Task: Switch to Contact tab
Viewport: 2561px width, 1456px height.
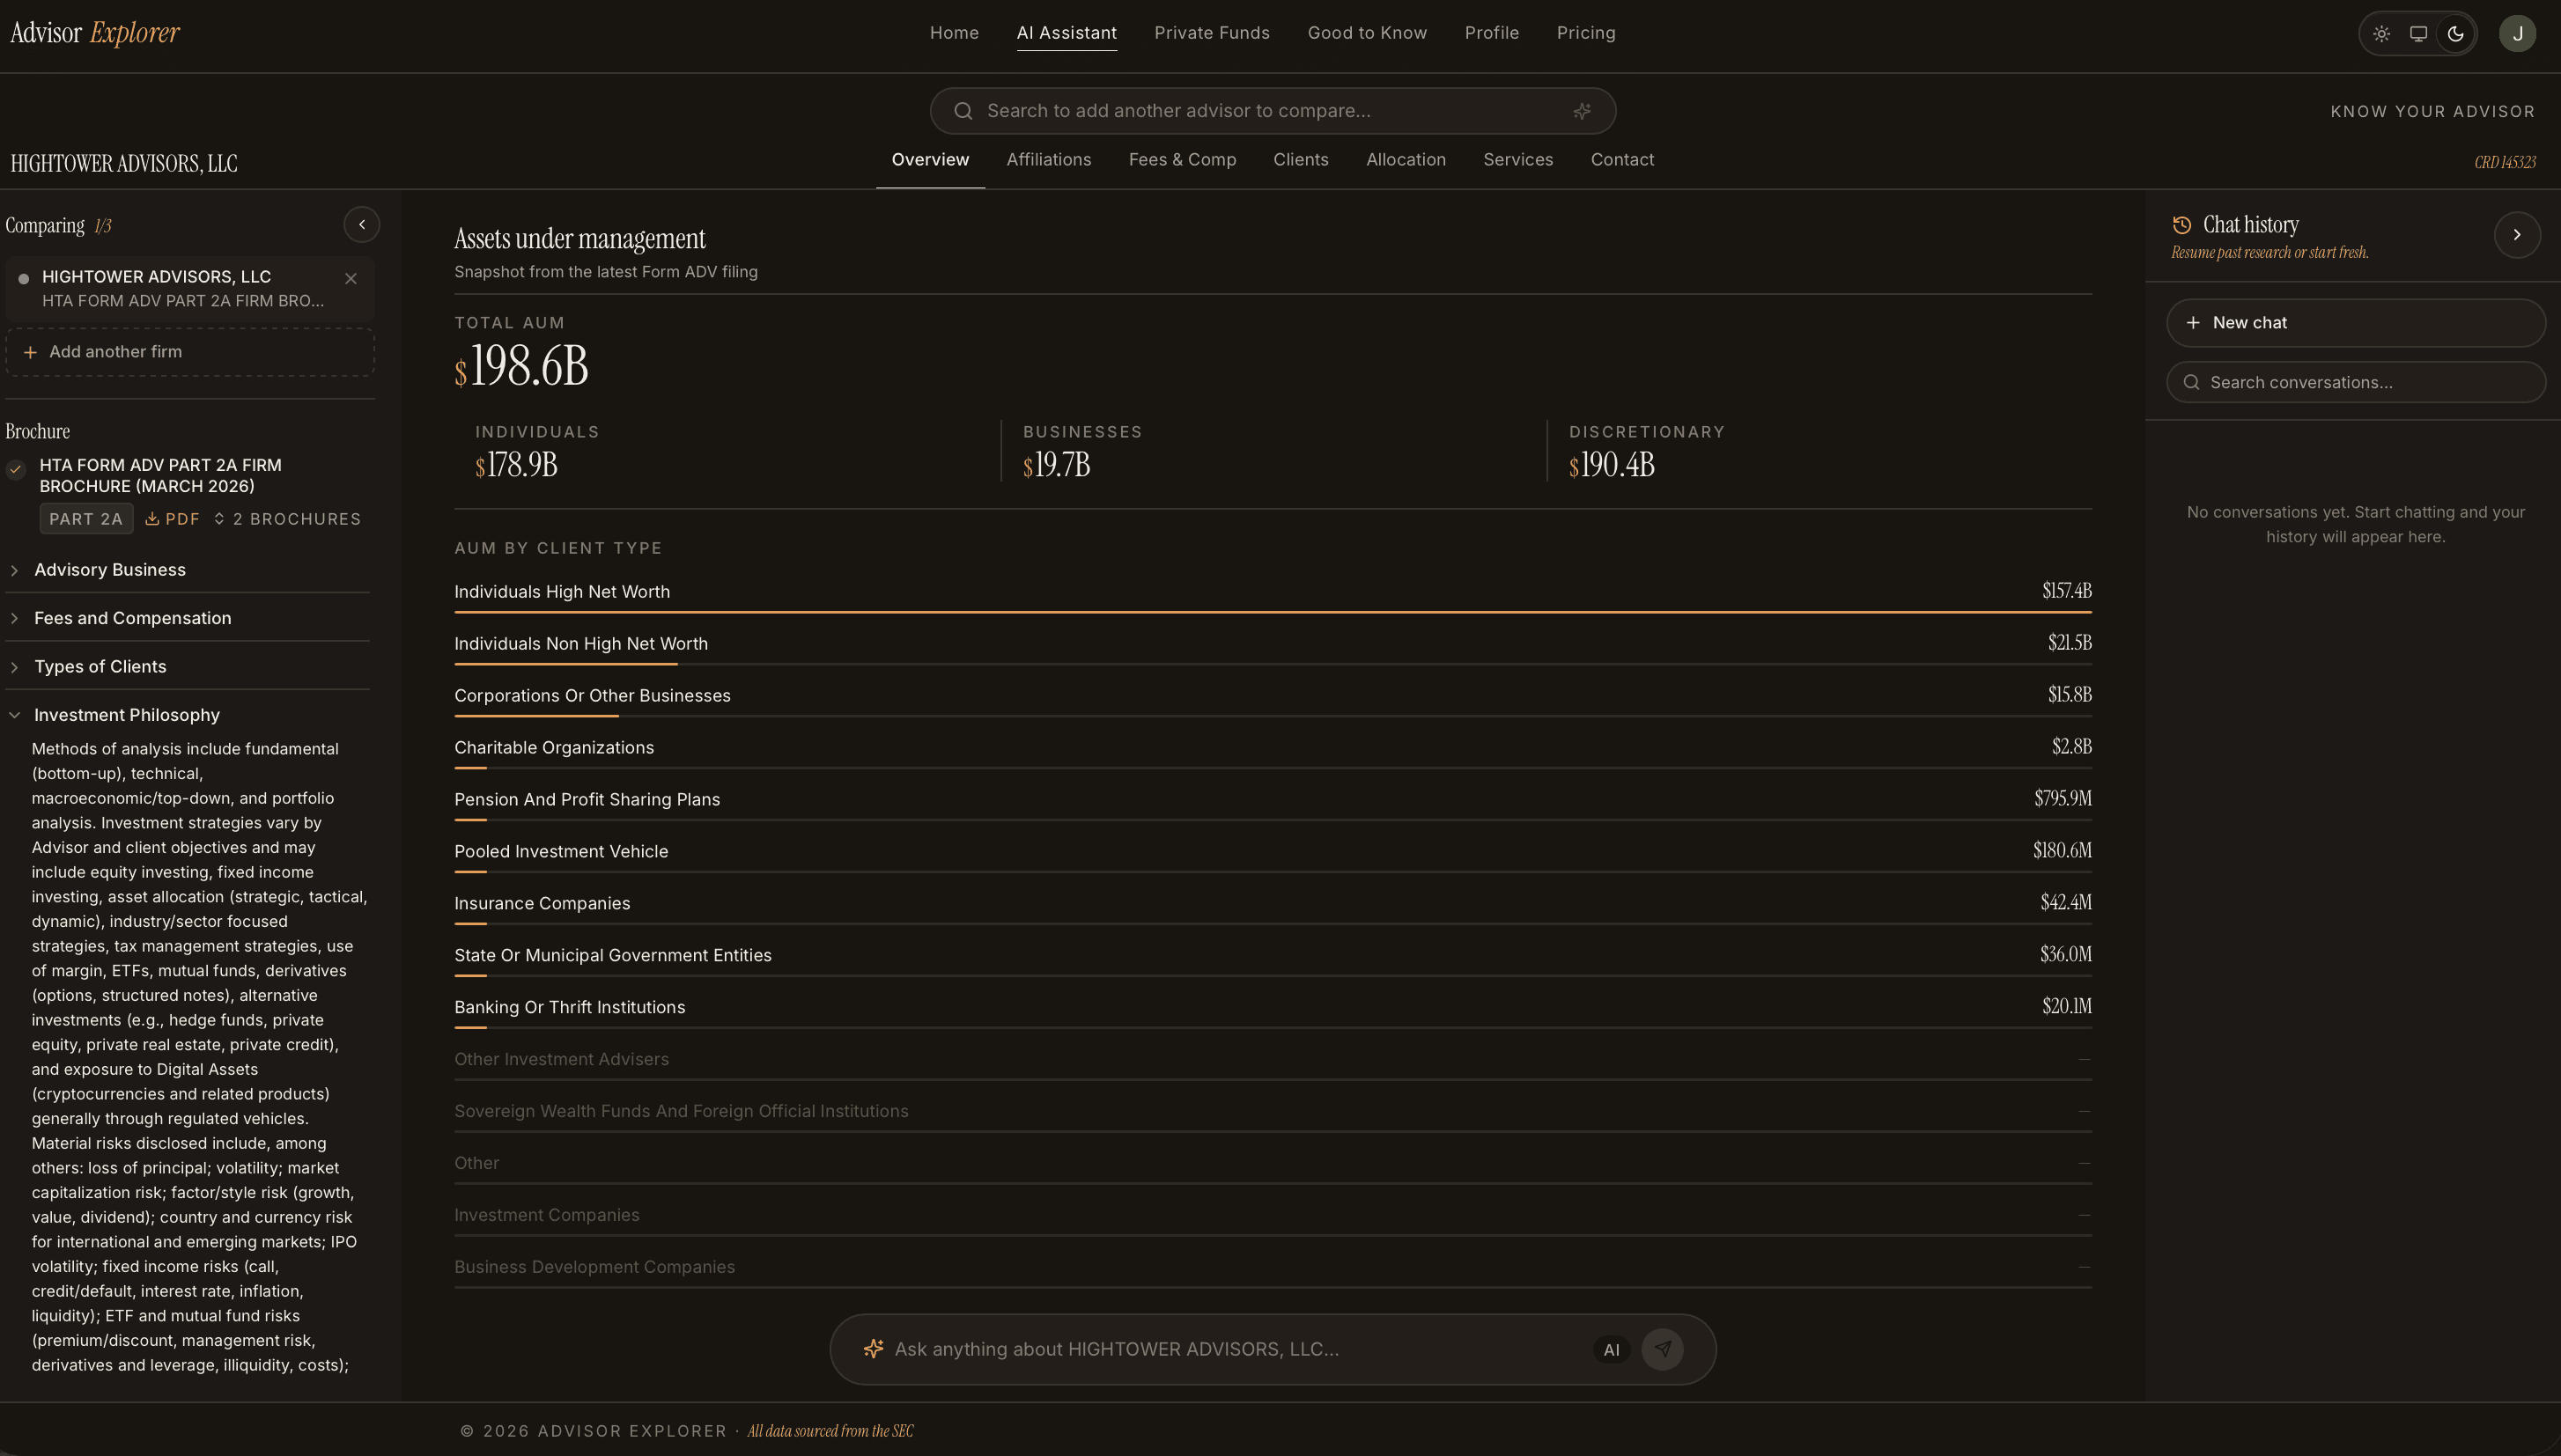Action: [x=1621, y=160]
